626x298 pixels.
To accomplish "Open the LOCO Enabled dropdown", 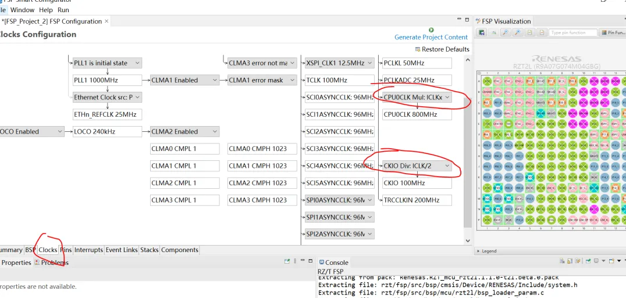I will [x=60, y=131].
